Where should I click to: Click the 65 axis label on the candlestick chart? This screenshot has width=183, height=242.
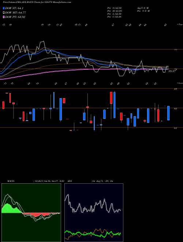tap(175, 109)
